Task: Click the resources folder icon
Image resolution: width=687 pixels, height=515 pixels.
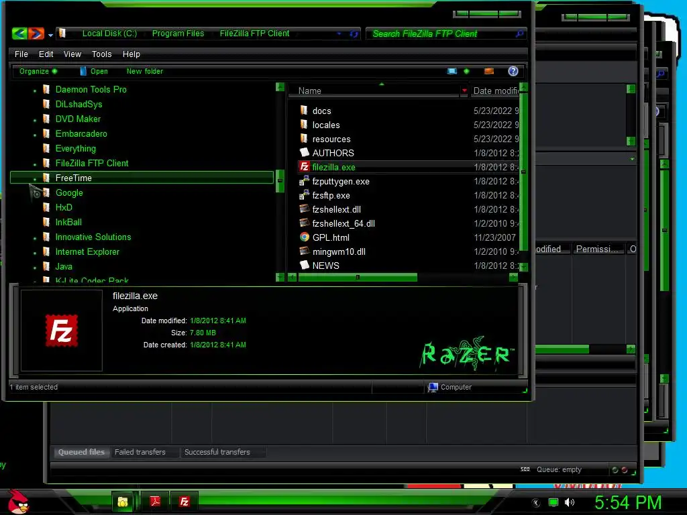Action: coord(304,138)
